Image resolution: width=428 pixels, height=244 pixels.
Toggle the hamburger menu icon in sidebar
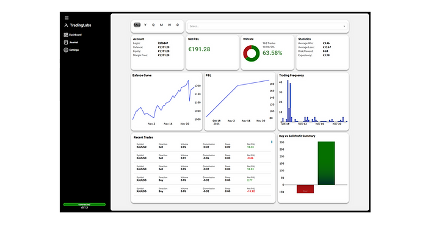point(67,18)
